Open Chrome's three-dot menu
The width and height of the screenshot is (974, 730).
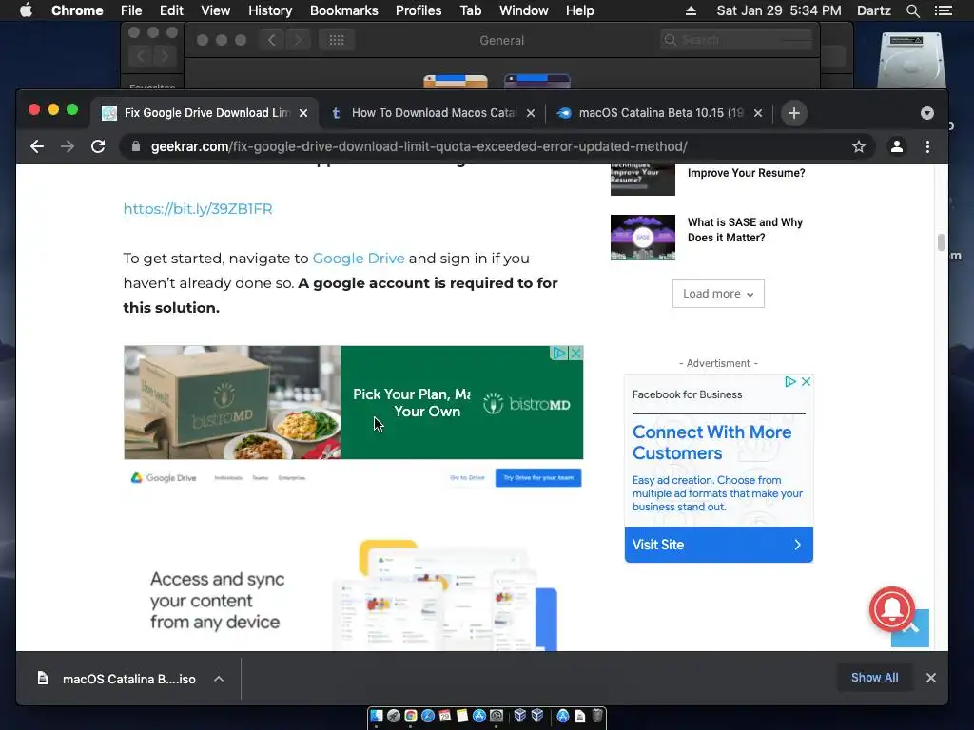(x=927, y=146)
